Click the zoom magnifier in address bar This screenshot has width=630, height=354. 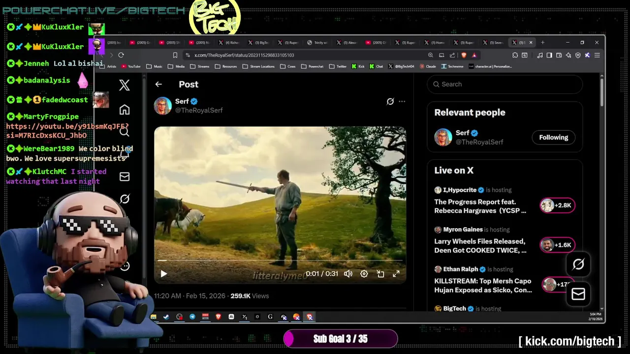(x=431, y=55)
